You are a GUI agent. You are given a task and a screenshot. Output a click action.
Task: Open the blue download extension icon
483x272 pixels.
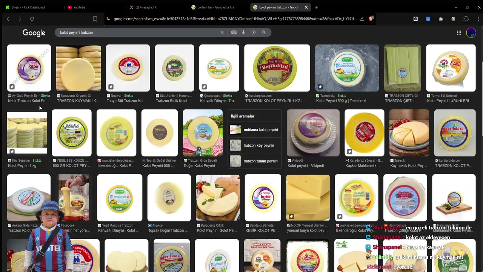click(428, 19)
